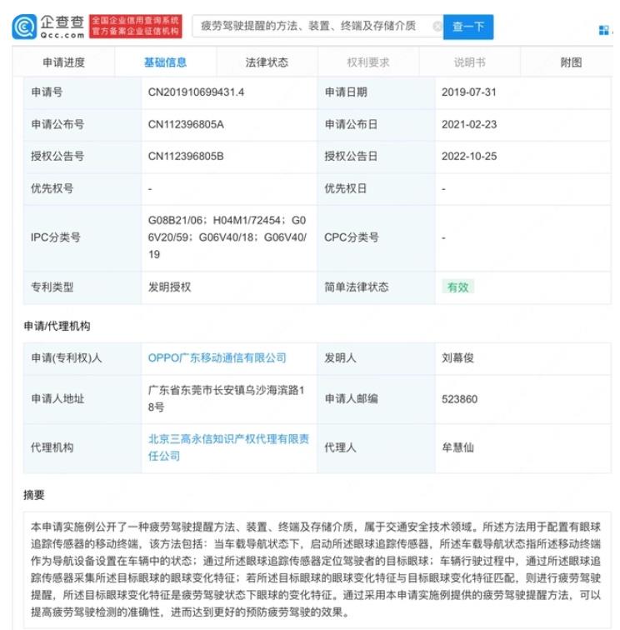Image resolution: width=620 pixels, height=630 pixels.
Task: Open the 北京三高永信知识产权代理 agency link
Action: (x=228, y=447)
